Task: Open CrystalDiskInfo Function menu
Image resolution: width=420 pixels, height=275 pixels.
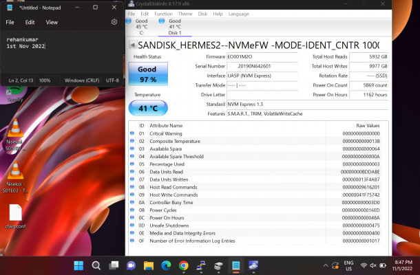Action: coord(163,14)
